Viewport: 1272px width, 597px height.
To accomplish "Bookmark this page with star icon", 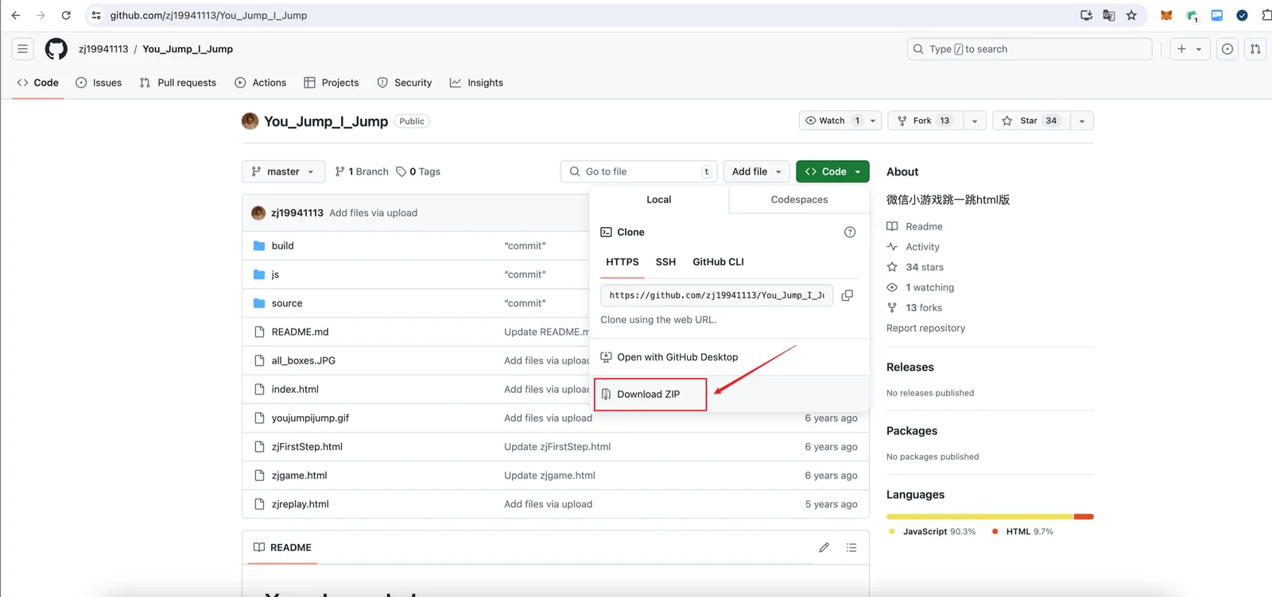I will tap(1131, 15).
